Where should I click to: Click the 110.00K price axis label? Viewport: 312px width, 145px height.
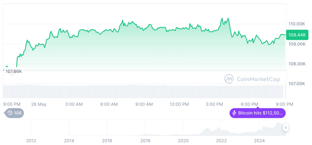pos(296,24)
